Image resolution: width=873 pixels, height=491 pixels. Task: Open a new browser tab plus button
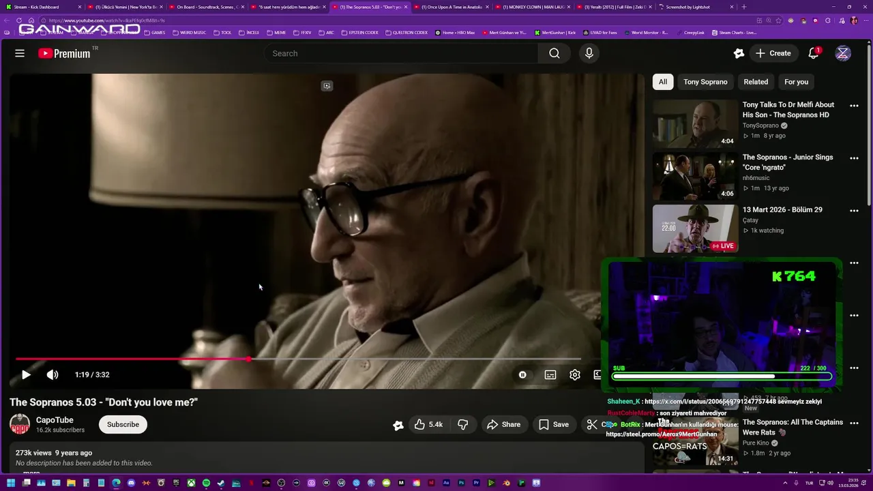(744, 7)
